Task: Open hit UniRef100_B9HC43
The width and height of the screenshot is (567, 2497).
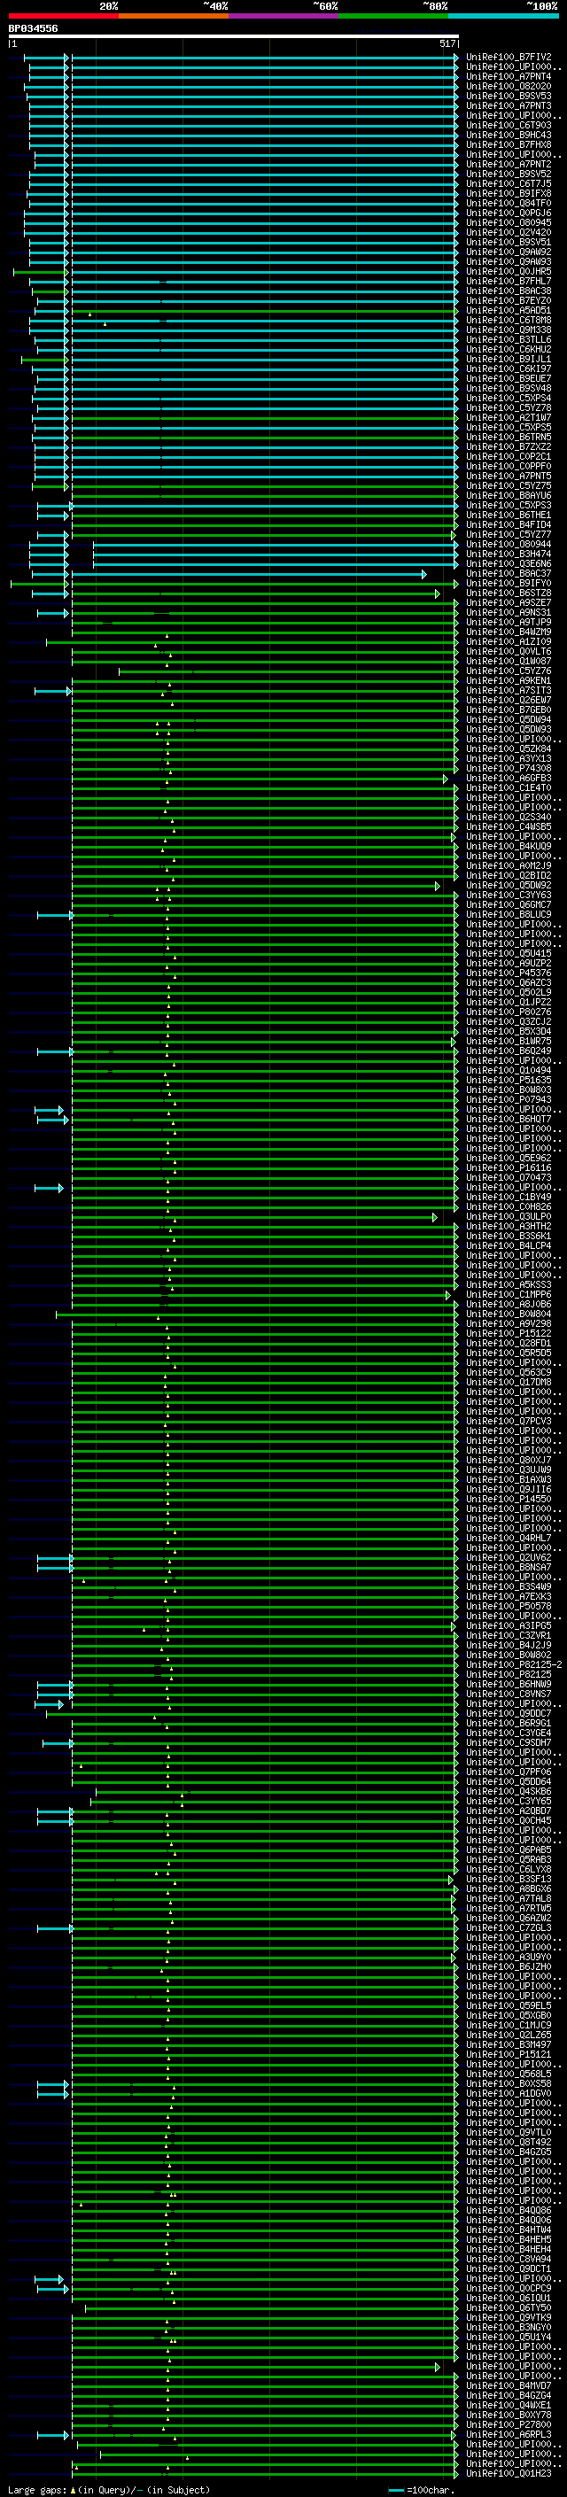Action: [509, 135]
